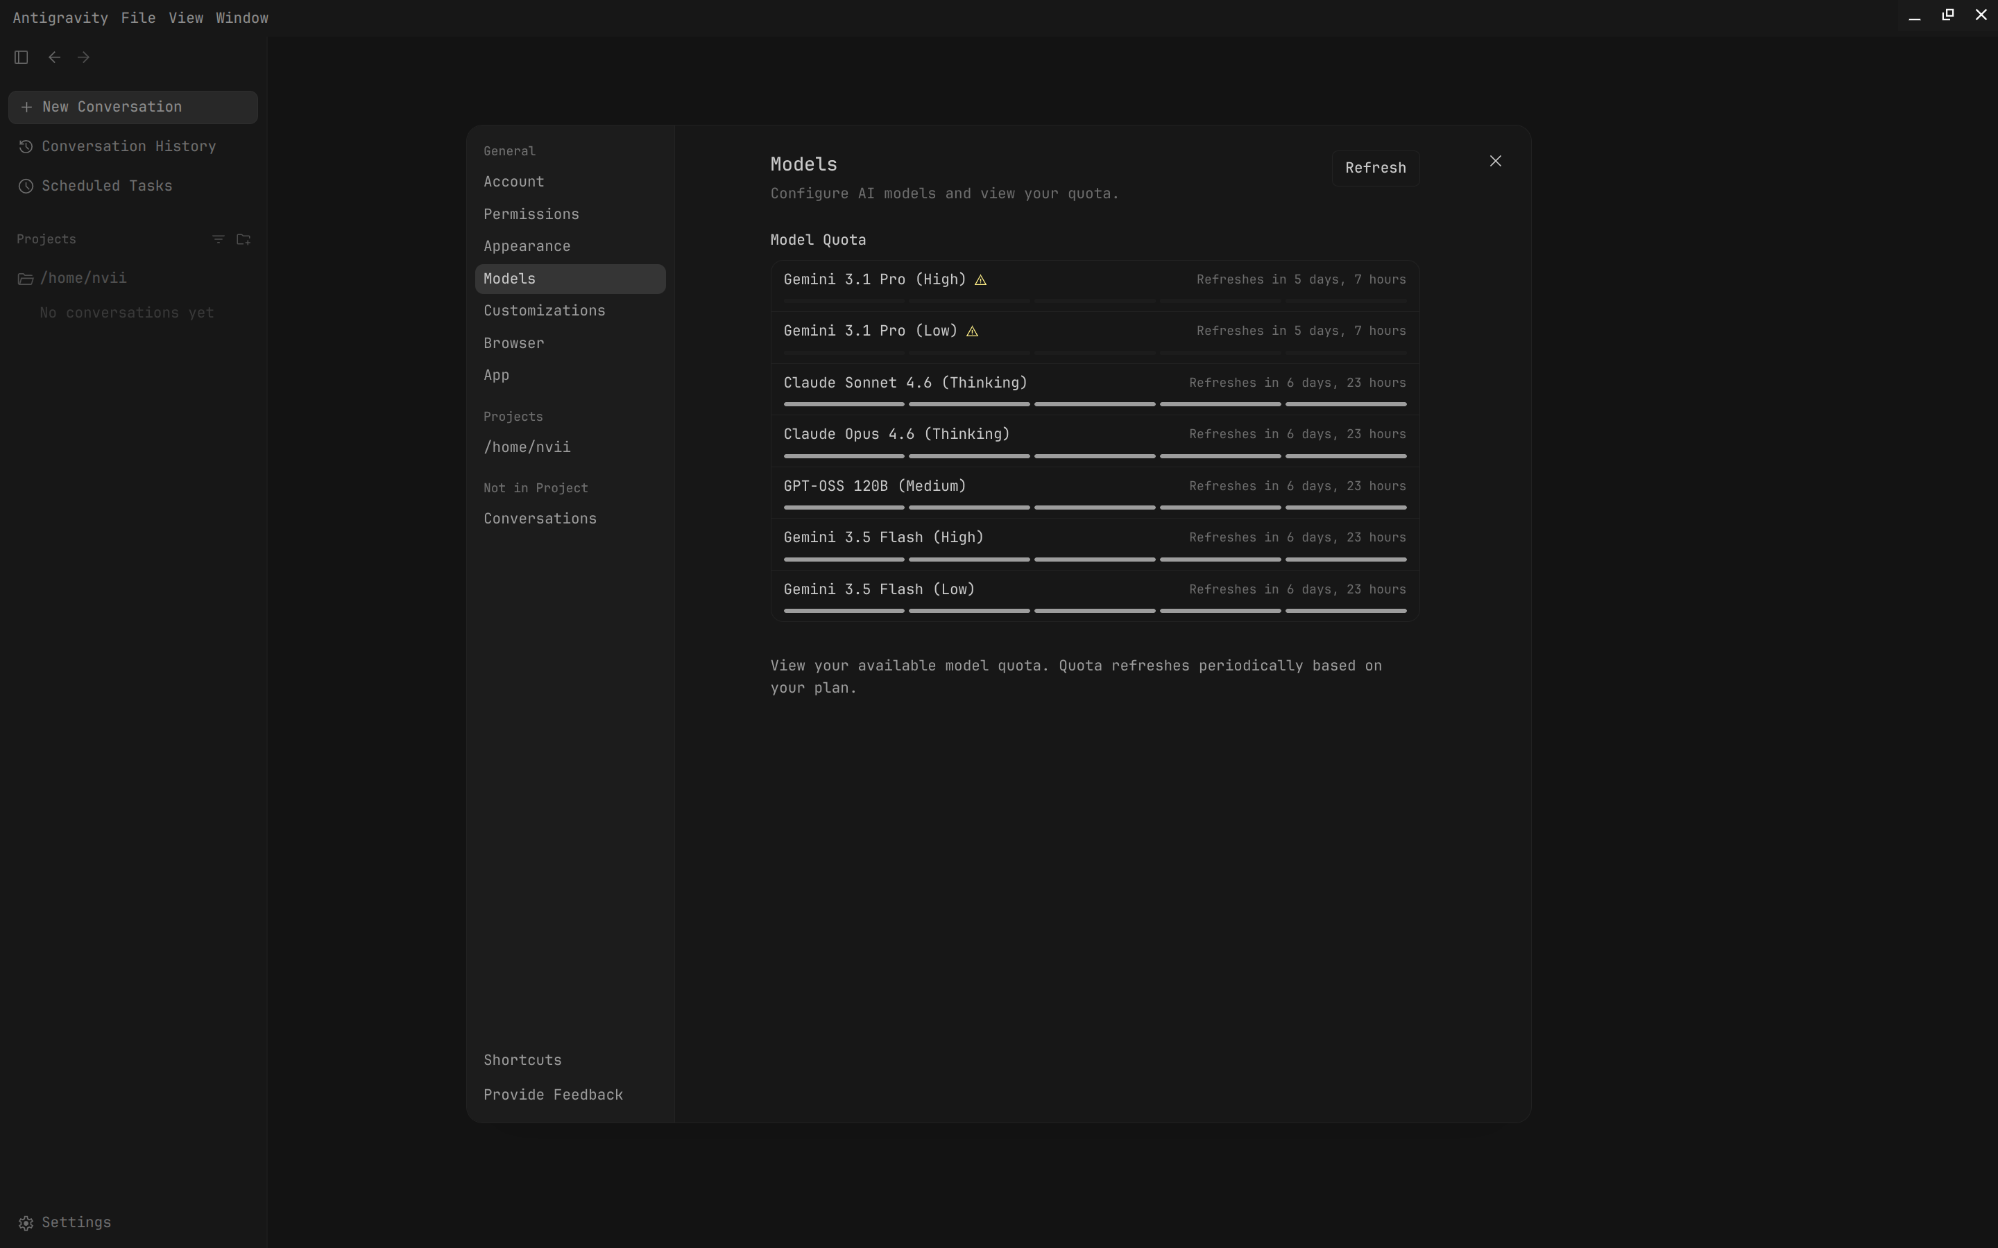Click the GPT-OSS 120B (Medium) quota bar
Image resolution: width=1998 pixels, height=1248 pixels.
tap(1095, 508)
